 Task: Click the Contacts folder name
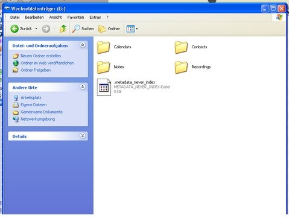[199, 47]
